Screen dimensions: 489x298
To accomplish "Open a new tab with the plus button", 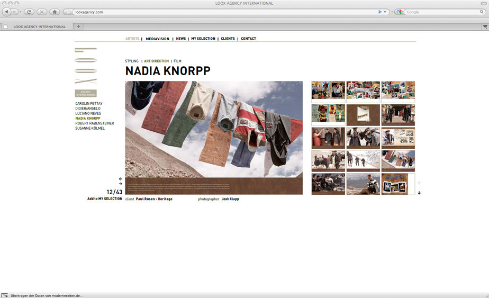I will pyautogui.click(x=79, y=26).
